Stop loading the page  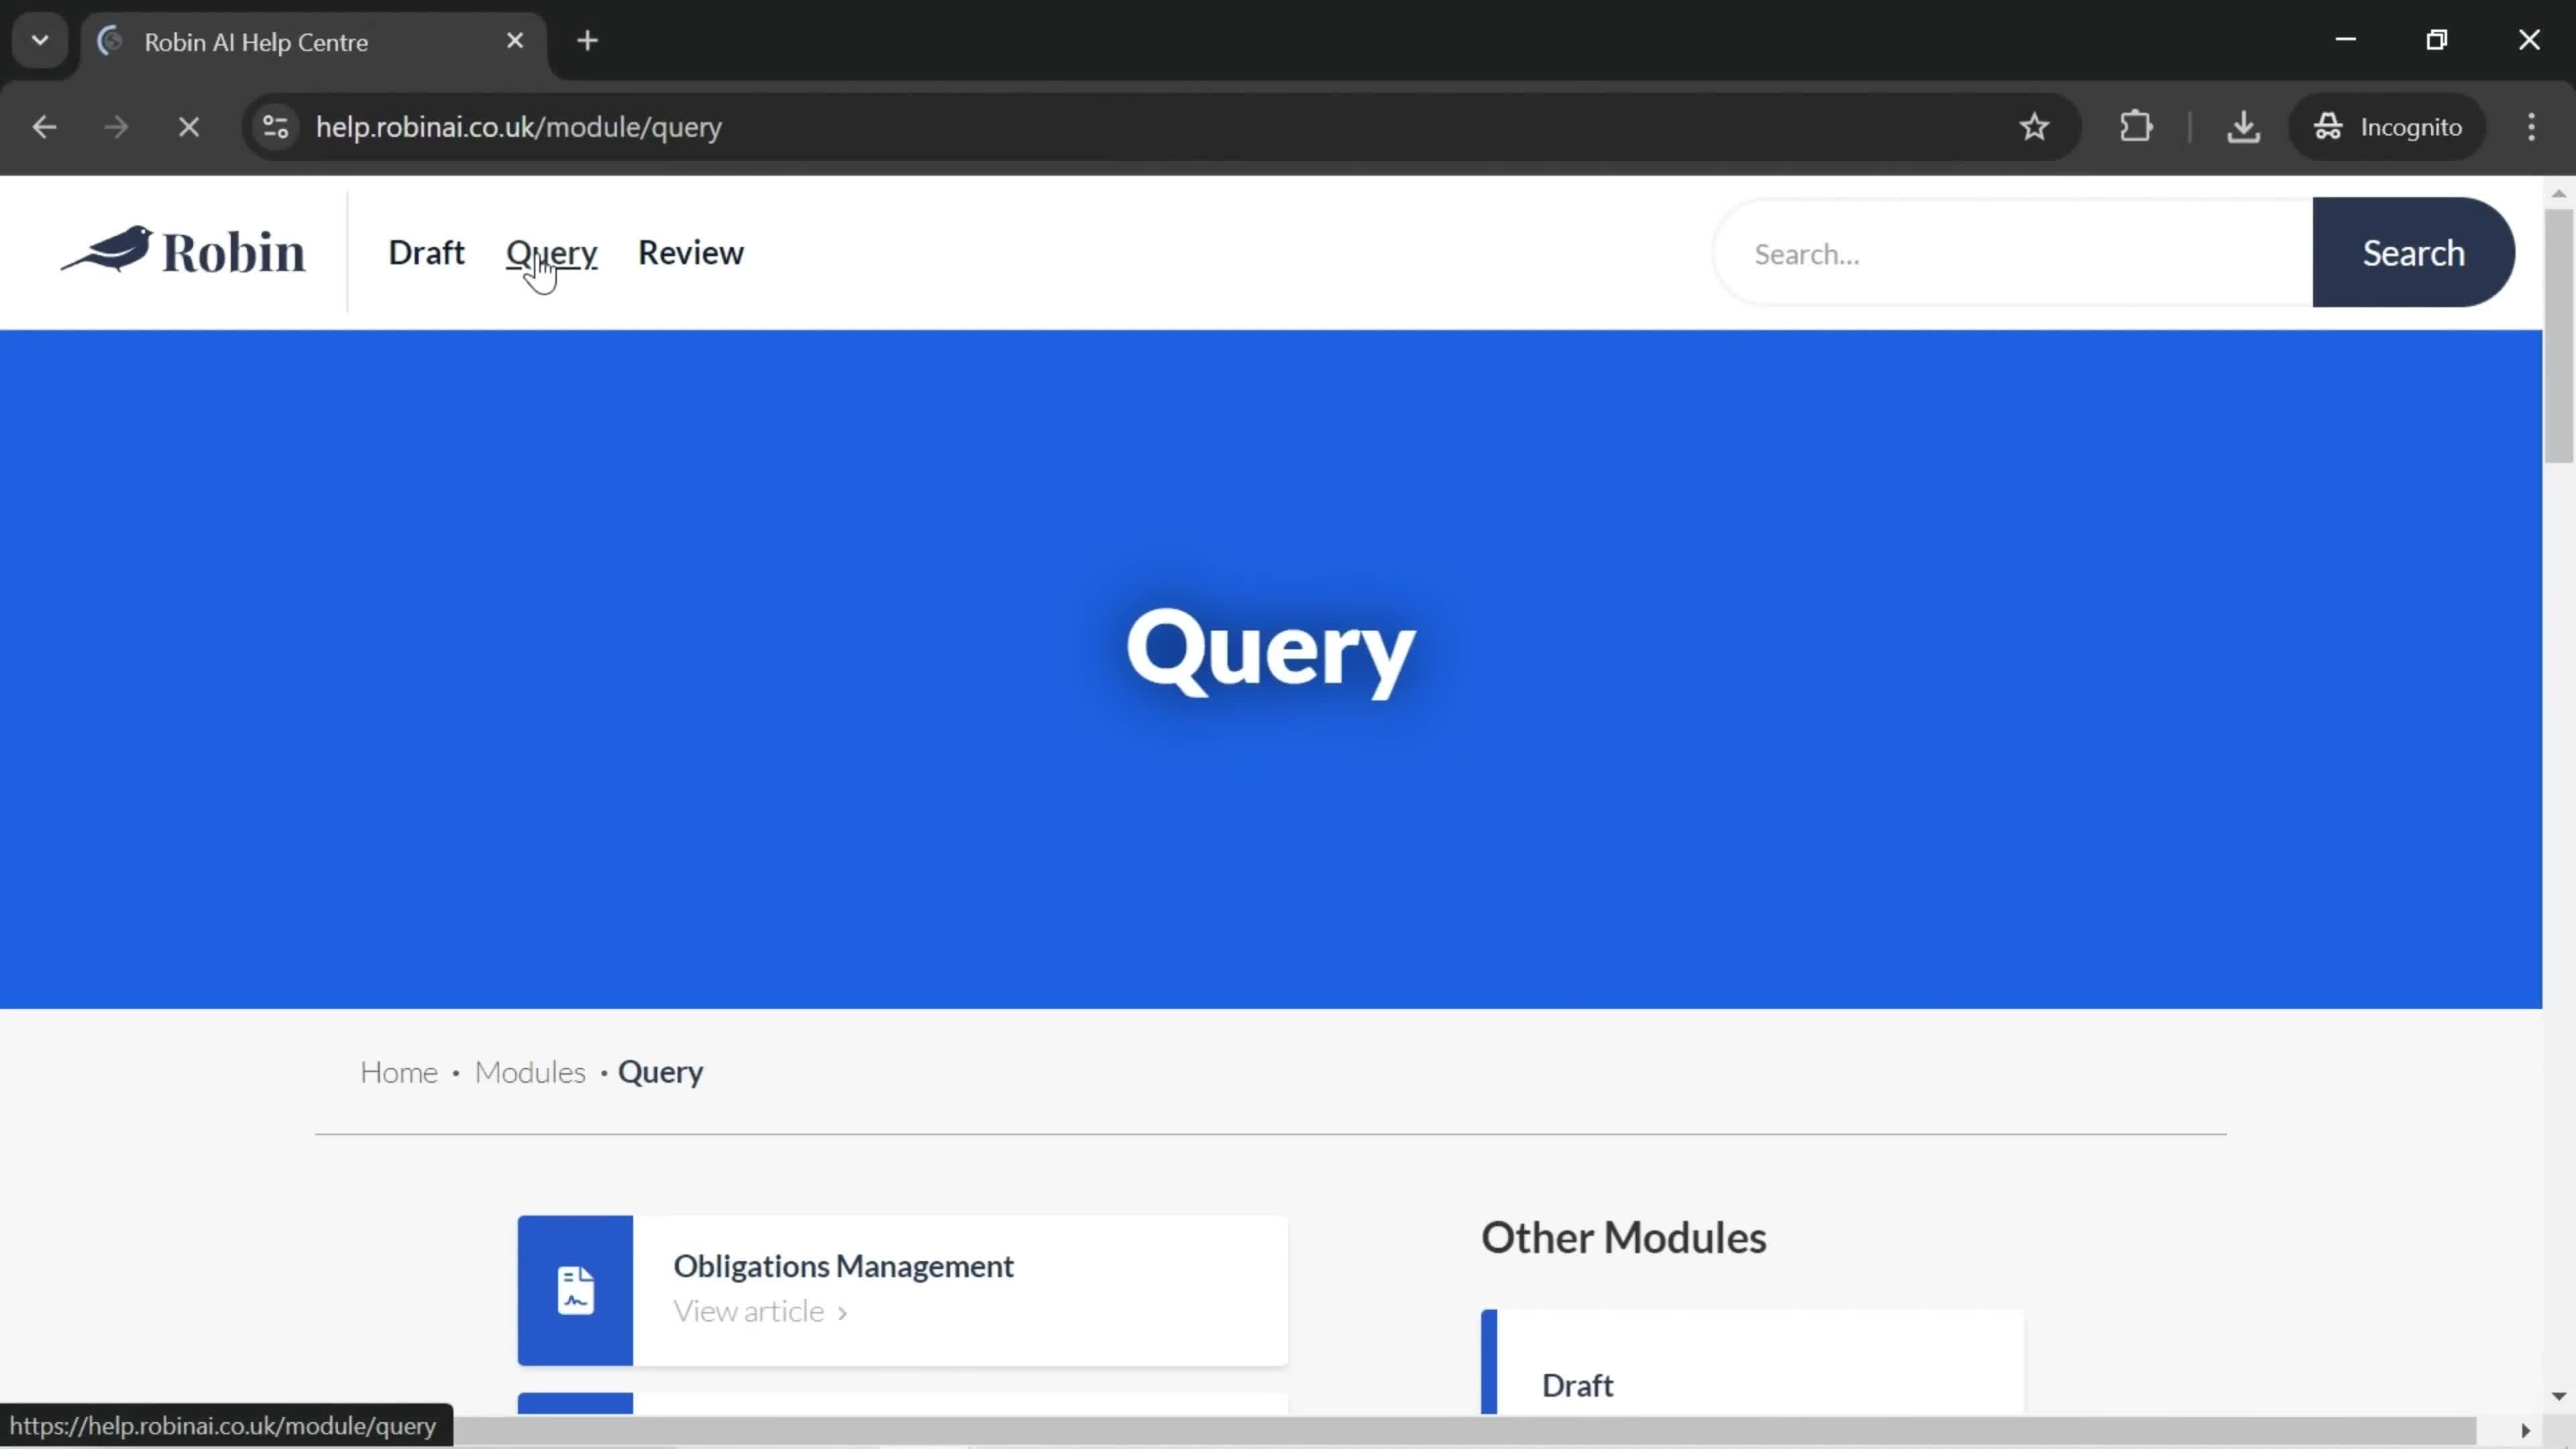pos(188,127)
